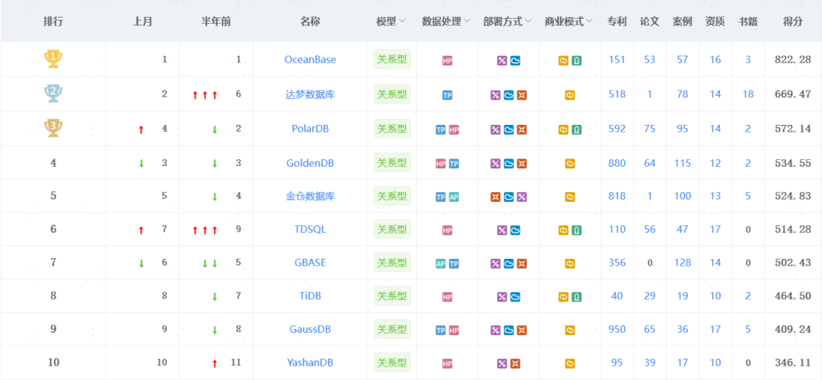Click the green business-mode icon in OceanBase row
Image resolution: width=822 pixels, height=380 pixels.
[x=576, y=60]
